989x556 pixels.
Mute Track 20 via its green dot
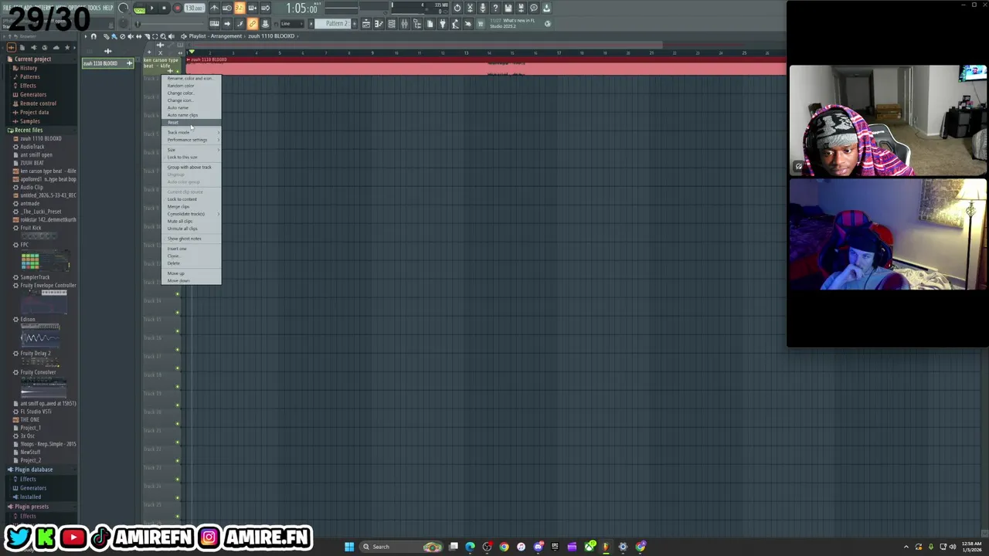pyautogui.click(x=178, y=424)
